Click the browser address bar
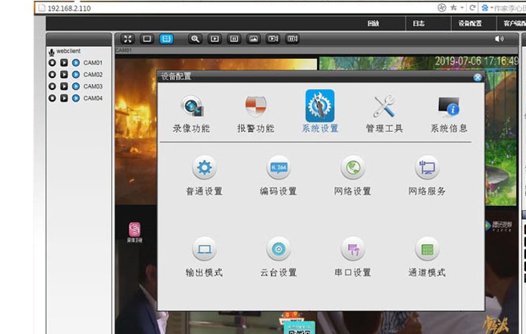The height and width of the screenshot is (334, 526). pyautogui.click(x=225, y=7)
